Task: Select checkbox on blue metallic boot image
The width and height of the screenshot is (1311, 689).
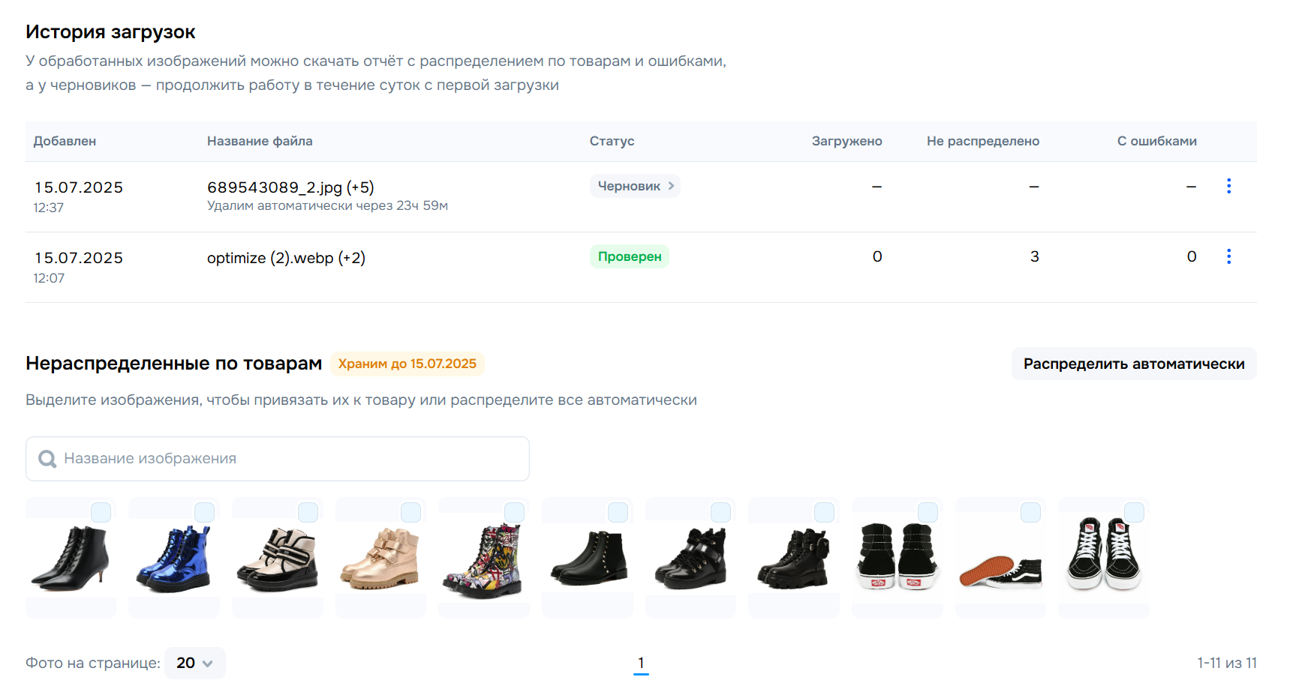Action: [x=204, y=512]
